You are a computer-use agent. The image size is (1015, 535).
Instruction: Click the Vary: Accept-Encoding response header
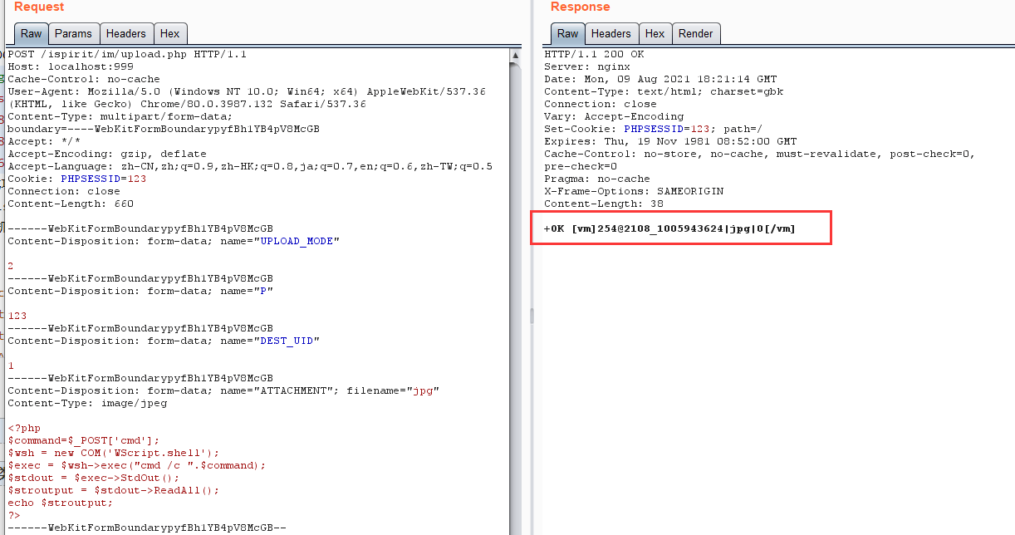(614, 116)
